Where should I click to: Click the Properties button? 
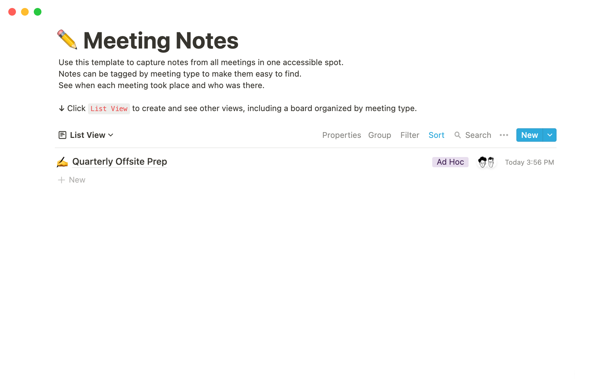point(341,135)
